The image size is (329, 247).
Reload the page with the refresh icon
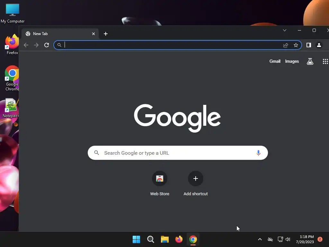[x=47, y=45]
